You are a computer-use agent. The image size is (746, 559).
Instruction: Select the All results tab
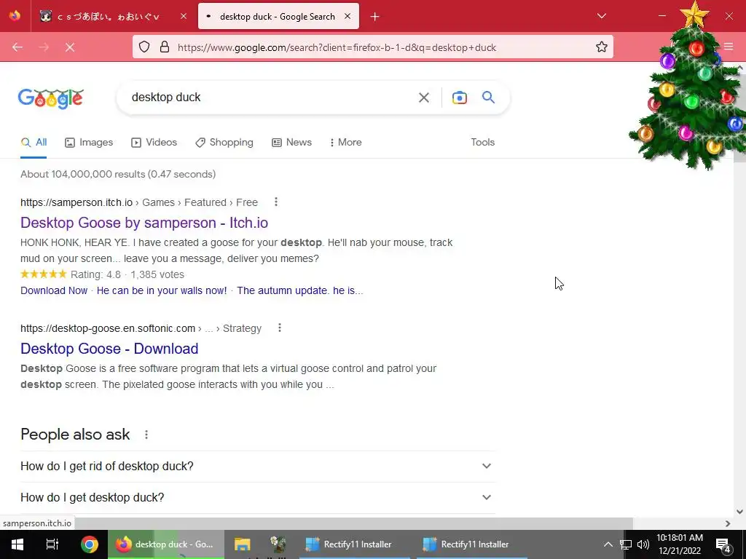34,142
